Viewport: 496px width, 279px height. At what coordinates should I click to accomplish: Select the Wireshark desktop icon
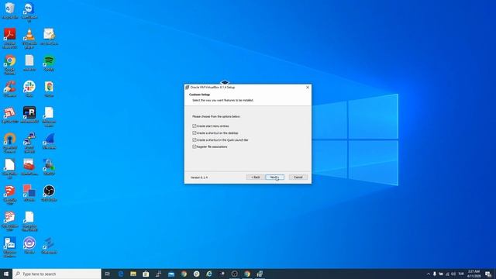49,141
